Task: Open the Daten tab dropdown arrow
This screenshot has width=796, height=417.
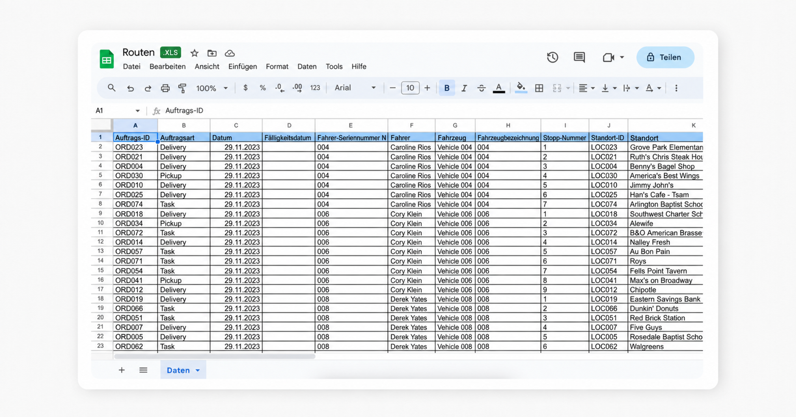Action: point(198,370)
